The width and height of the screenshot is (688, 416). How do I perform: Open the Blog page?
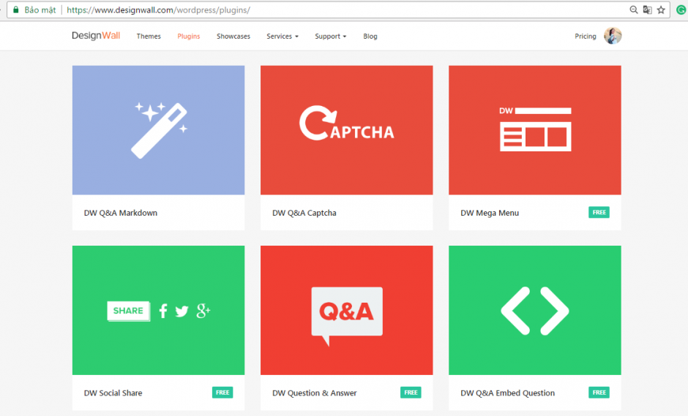click(370, 37)
